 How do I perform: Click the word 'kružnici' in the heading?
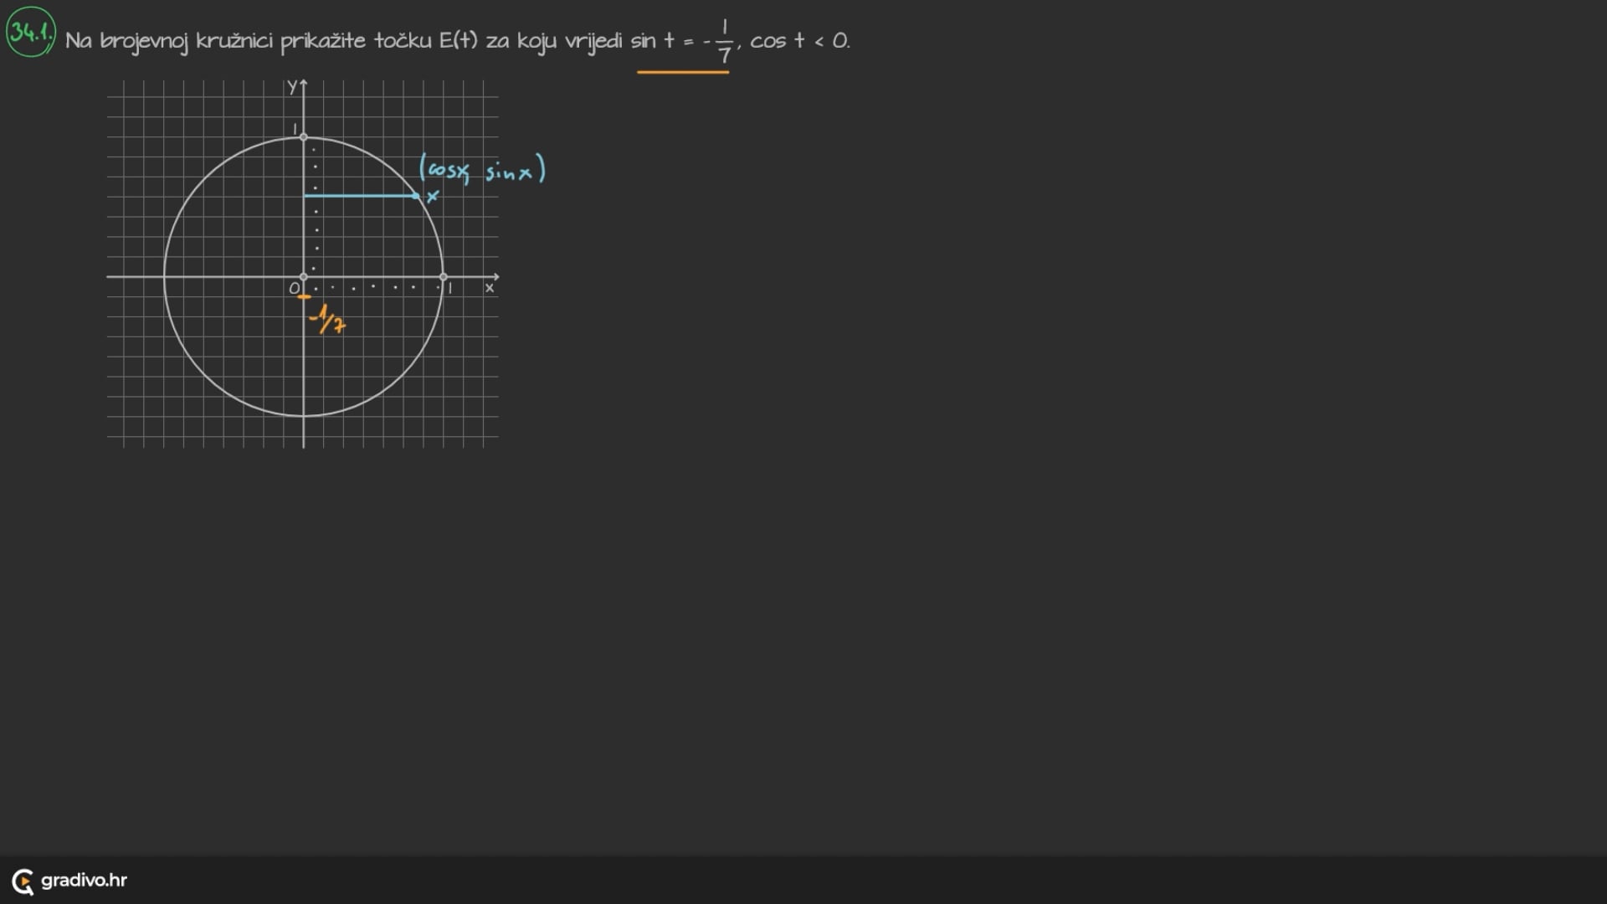coord(234,40)
